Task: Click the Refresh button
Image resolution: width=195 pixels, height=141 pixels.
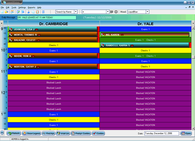Action: click(x=14, y=133)
